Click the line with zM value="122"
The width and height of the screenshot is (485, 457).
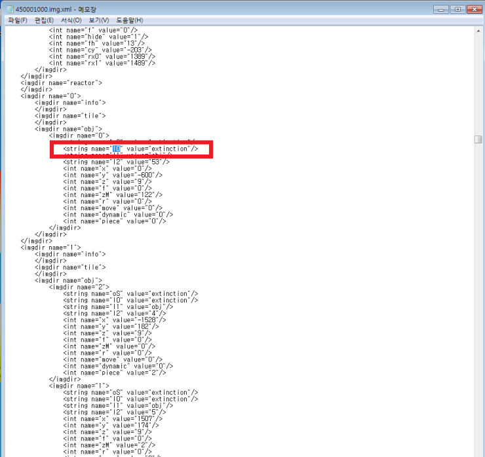point(113,195)
